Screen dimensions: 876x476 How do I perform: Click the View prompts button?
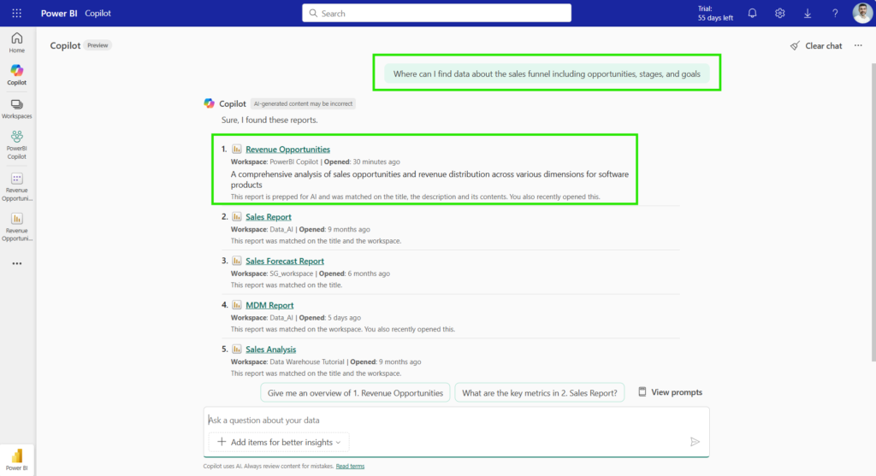[x=670, y=392]
